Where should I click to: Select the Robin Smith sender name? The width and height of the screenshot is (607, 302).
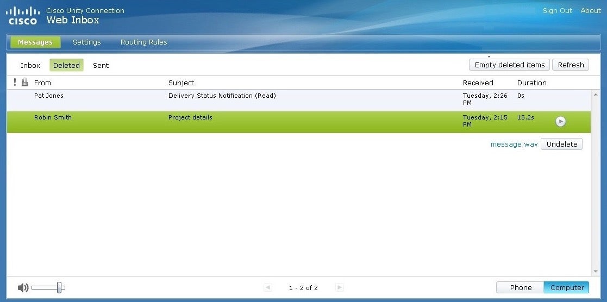click(53, 117)
